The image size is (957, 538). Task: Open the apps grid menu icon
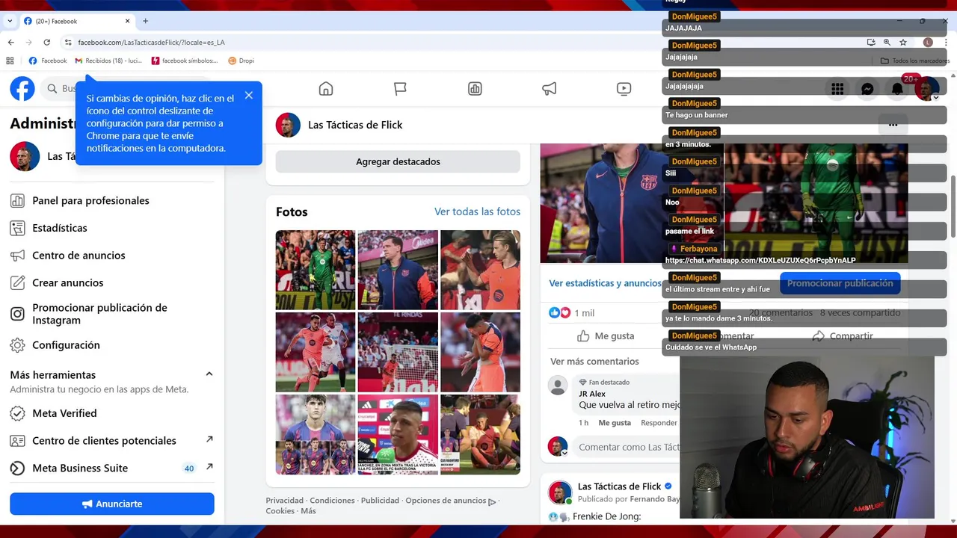837,89
